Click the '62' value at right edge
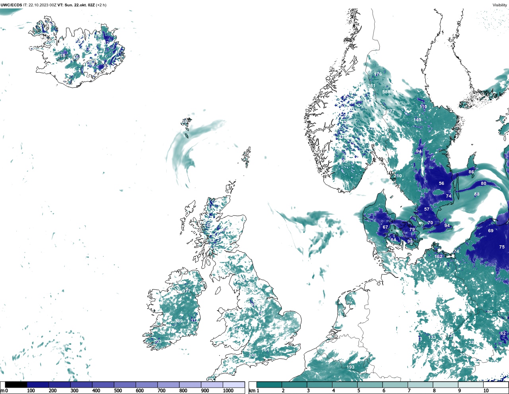 pos(503,333)
